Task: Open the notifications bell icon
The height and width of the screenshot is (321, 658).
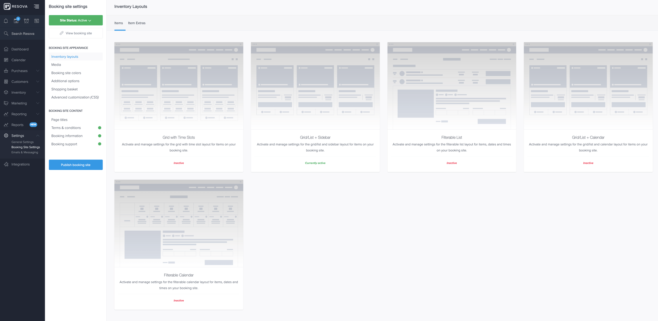Action: (6, 20)
